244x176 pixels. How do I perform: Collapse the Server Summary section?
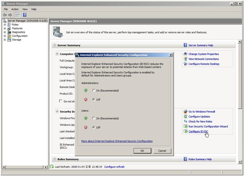pyautogui.click(x=55, y=45)
